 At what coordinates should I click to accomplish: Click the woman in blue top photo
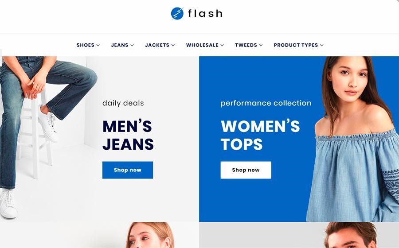[354, 139]
